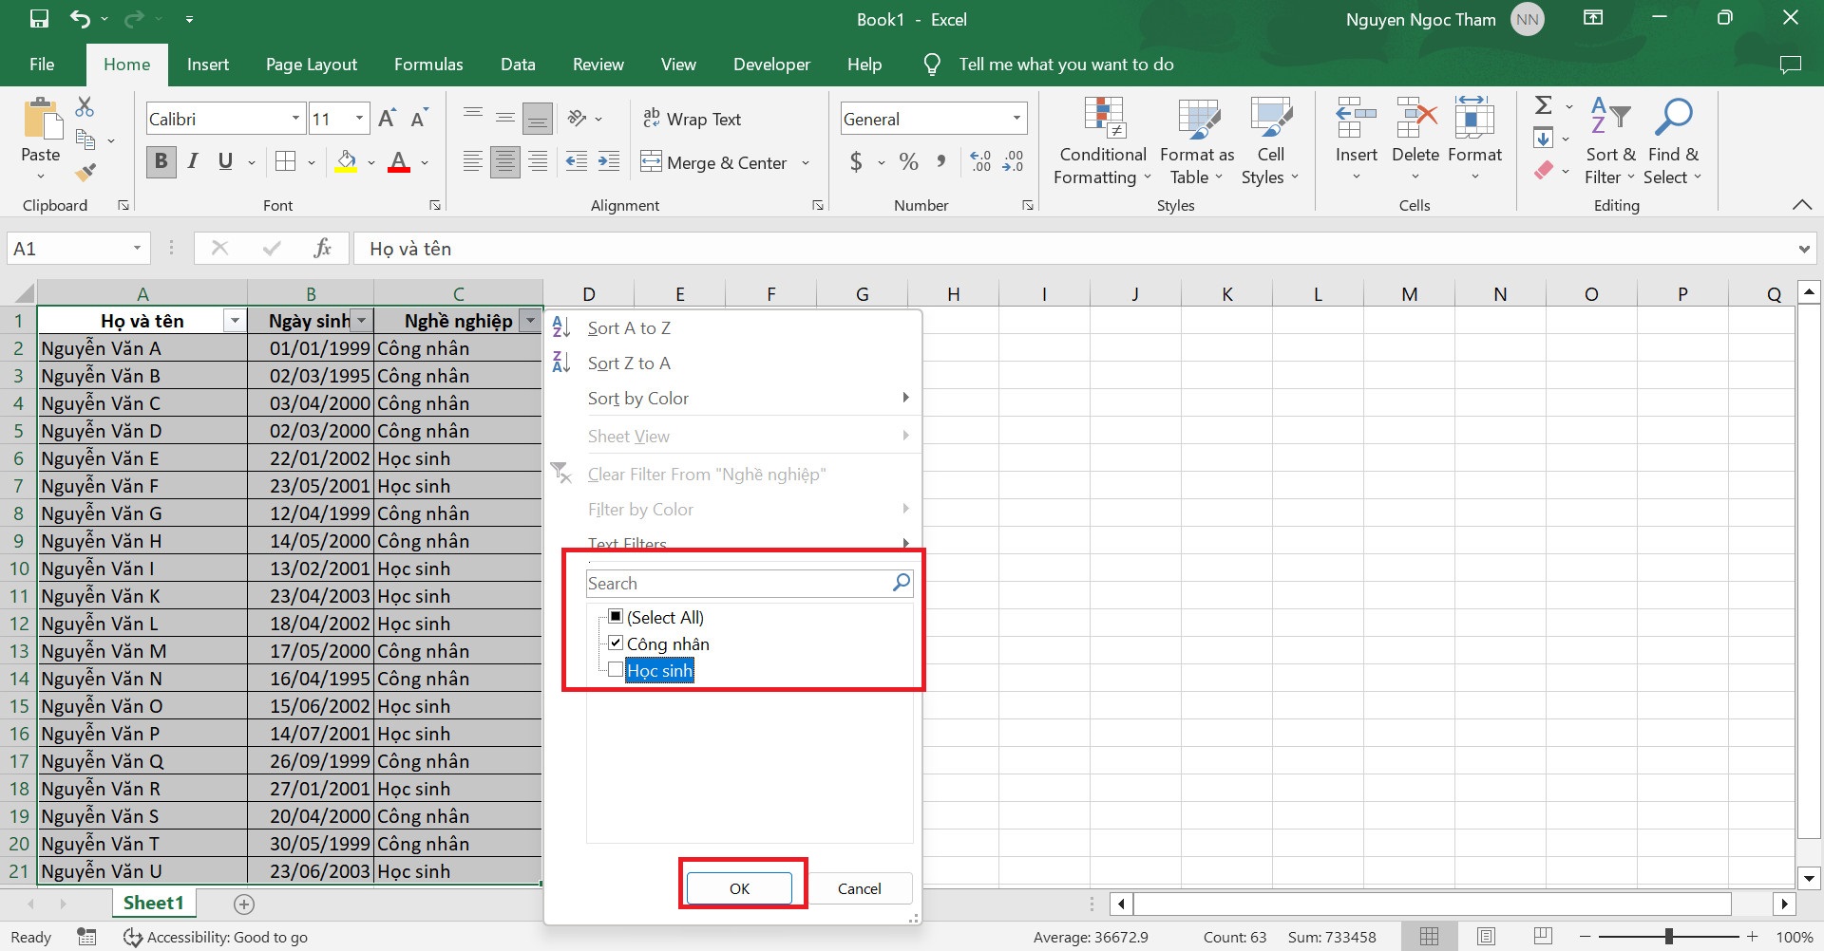Screen dimensions: 1824x951
Task: Open filter dropdown for Họ và tên
Action: pos(235,321)
